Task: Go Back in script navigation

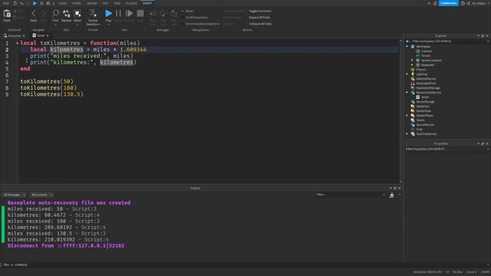Action: pyautogui.click(x=34, y=14)
